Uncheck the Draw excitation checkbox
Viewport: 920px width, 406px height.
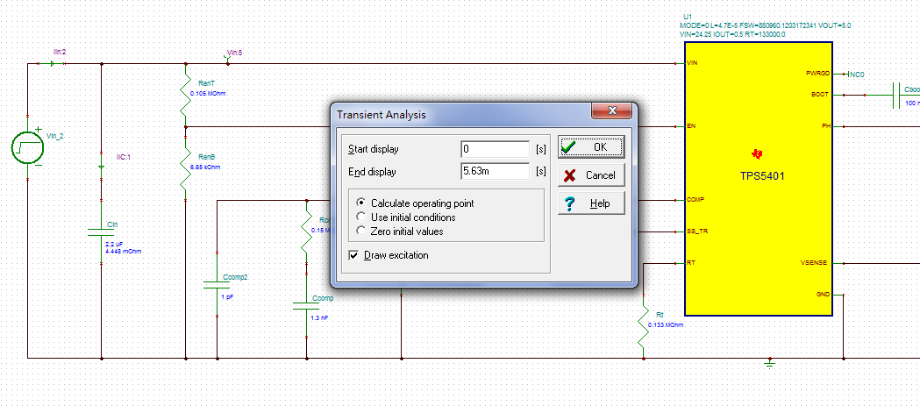click(353, 255)
